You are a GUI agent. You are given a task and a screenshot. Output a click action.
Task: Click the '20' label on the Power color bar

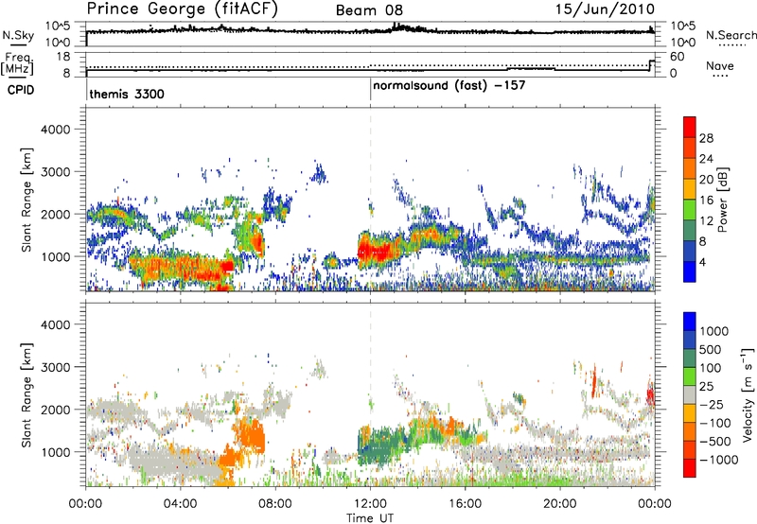point(706,180)
